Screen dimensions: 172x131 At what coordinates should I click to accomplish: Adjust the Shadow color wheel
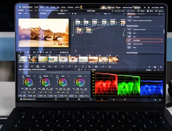tap(46, 82)
